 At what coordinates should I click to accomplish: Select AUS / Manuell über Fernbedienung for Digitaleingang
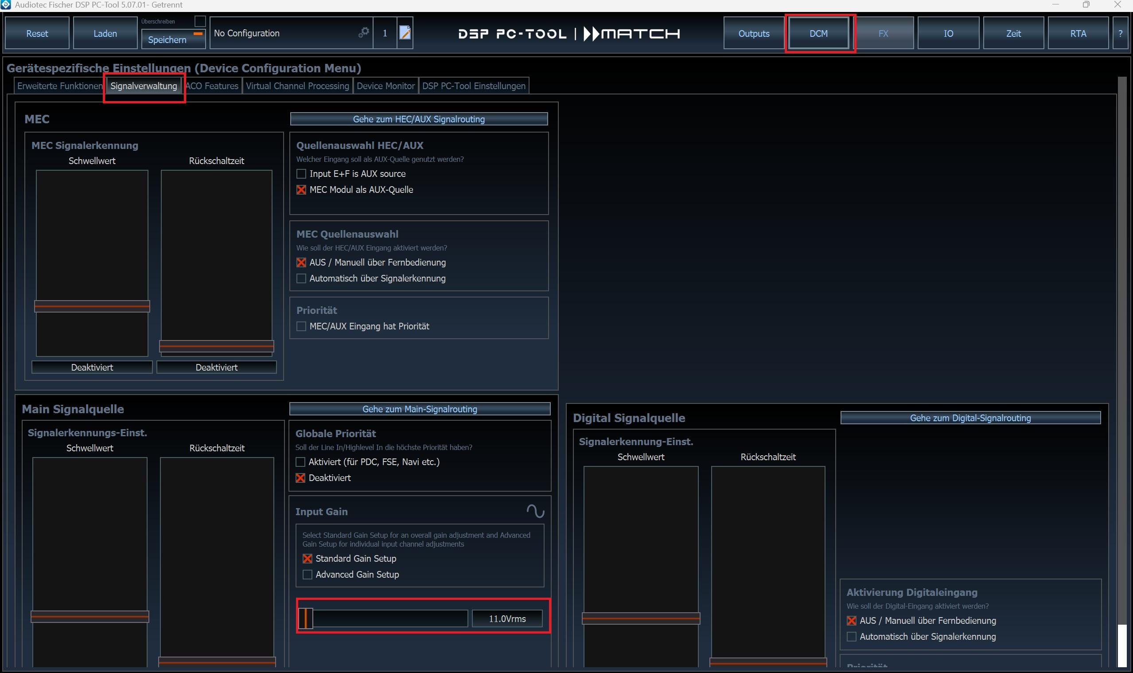[851, 620]
